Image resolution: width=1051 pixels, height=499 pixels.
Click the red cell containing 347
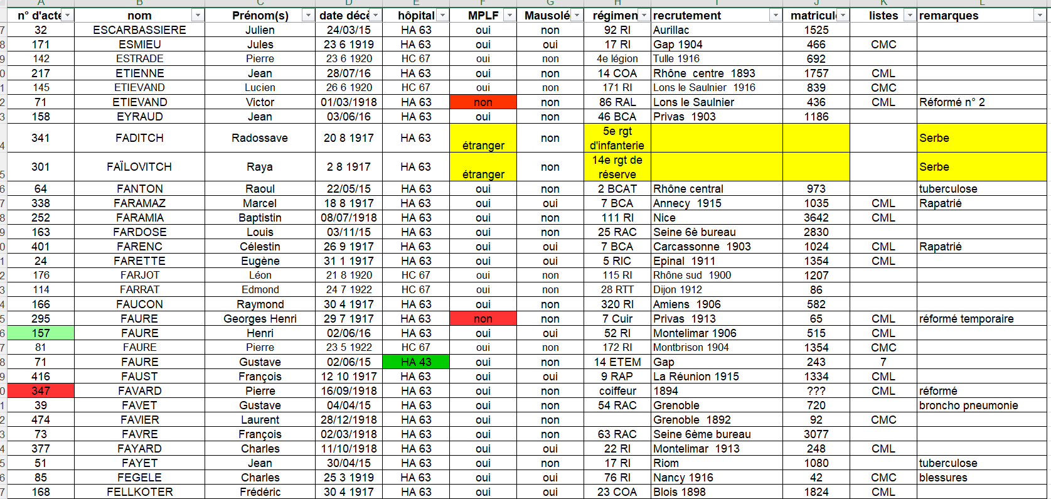41,391
